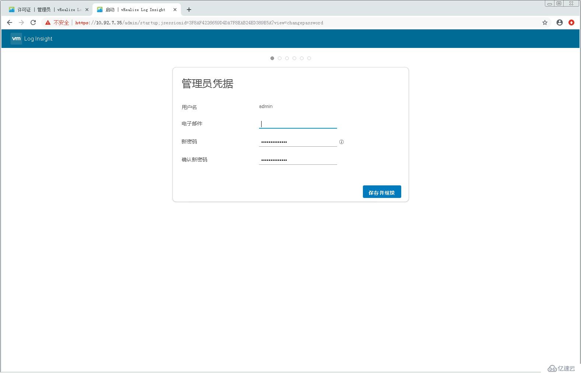Click the browser forward arrow
This screenshot has width=581, height=373.
[x=21, y=22]
